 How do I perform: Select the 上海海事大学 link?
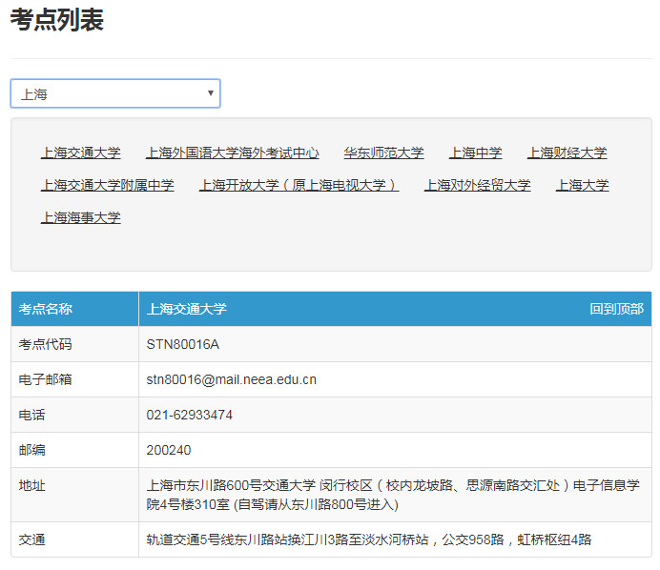pos(81,217)
